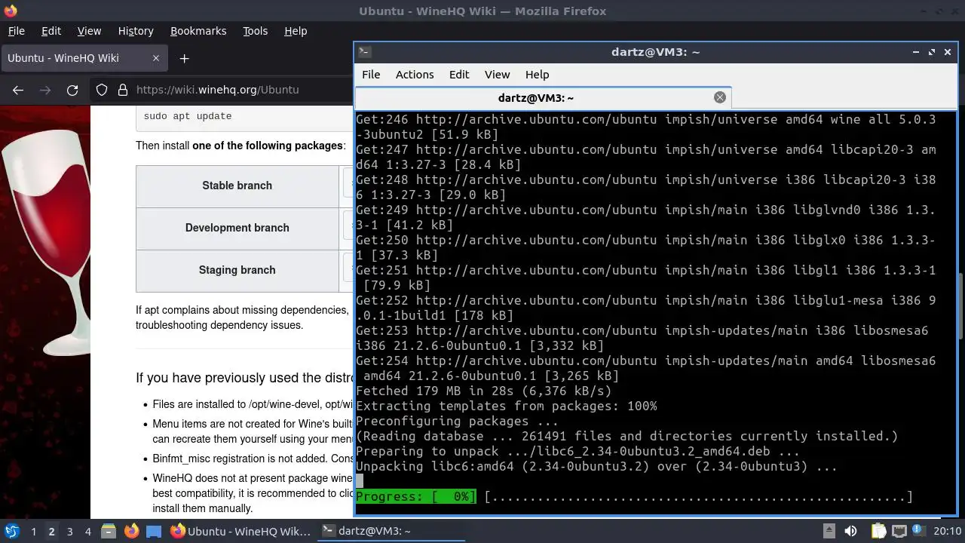This screenshot has width=965, height=543.
Task: Click 'Preconfiguring packages ...' terminal line
Action: pyautogui.click(x=457, y=421)
